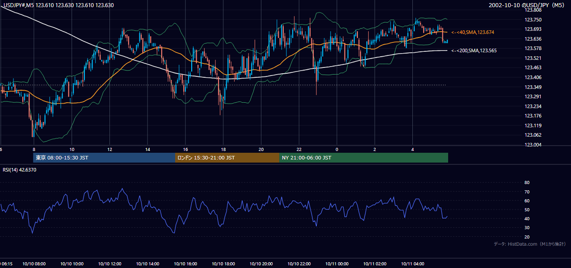Click hour label 22 under the price chart
Screen dimensions: 571x268
click(x=299, y=149)
